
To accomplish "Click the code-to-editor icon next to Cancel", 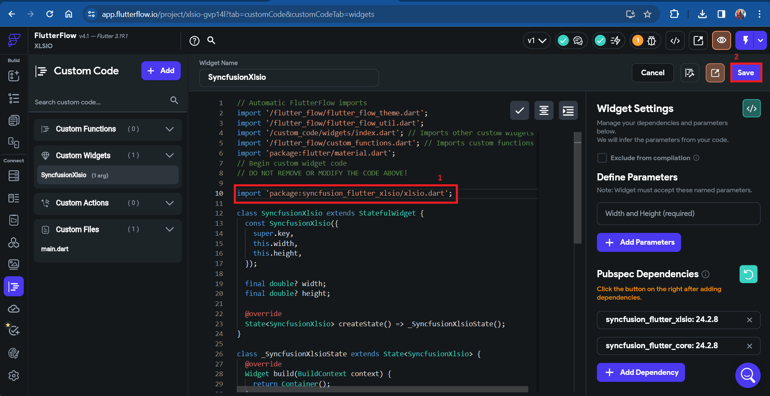I will (x=690, y=73).
